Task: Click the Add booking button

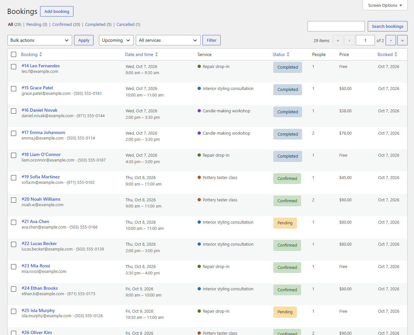Action: click(x=57, y=11)
